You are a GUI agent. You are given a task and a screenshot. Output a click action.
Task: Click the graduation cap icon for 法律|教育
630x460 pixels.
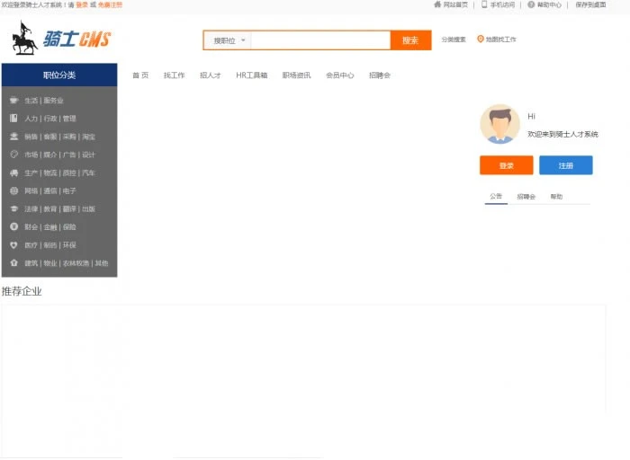pyautogui.click(x=14, y=208)
